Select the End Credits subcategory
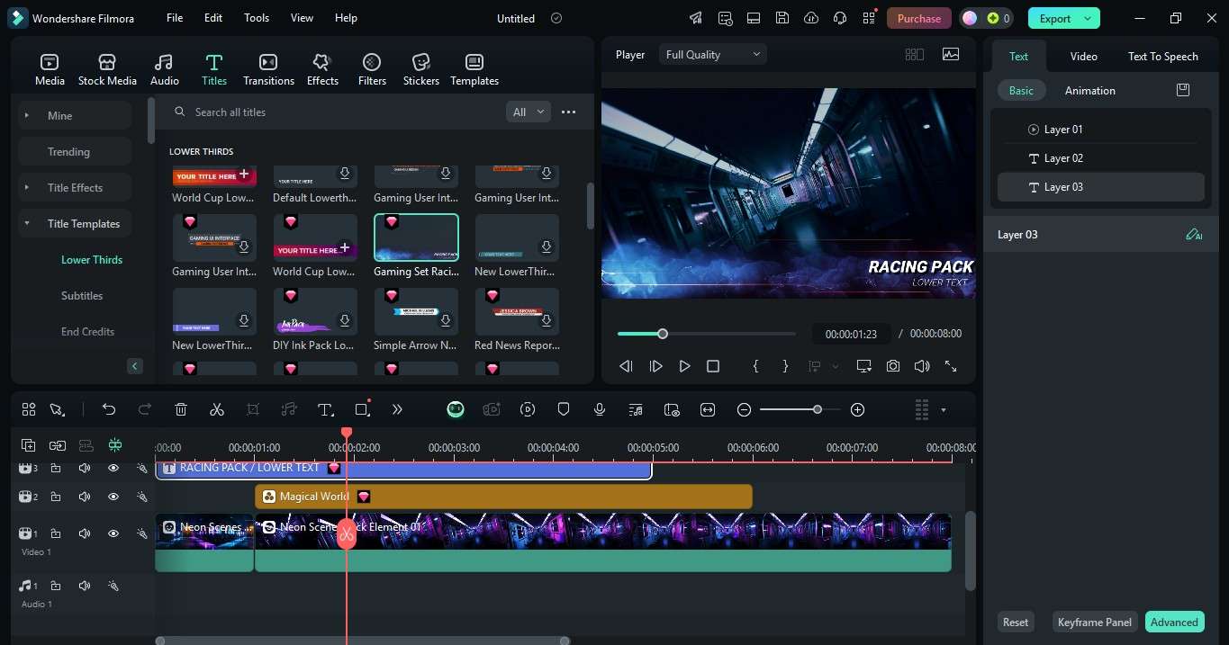Viewport: 1229px width, 645px height. [87, 331]
